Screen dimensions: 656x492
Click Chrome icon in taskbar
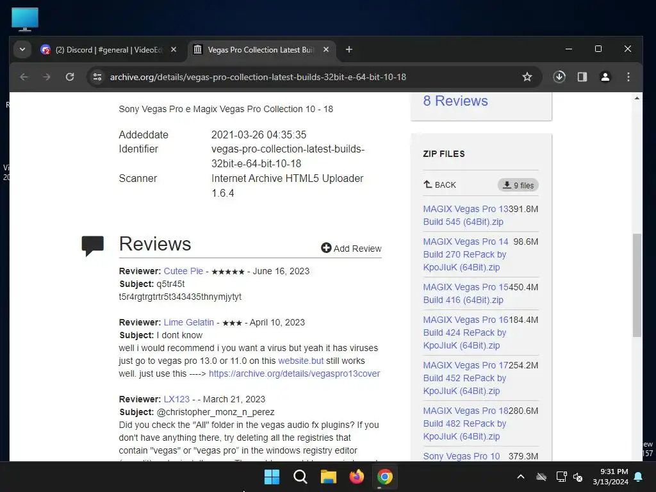pyautogui.click(x=385, y=477)
